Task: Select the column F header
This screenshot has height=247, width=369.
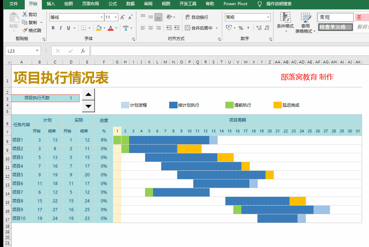Action: click(104, 62)
